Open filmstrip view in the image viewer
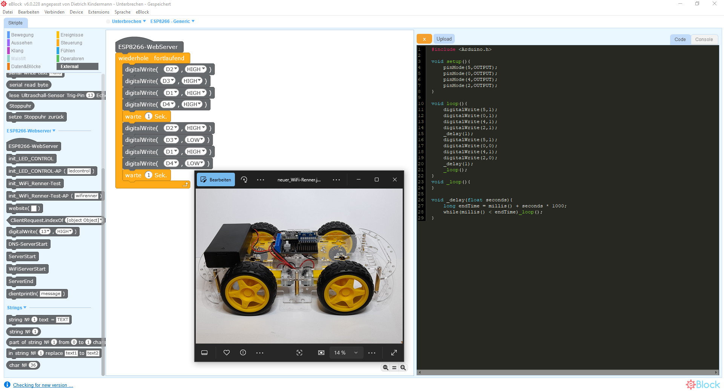The image size is (724, 391). 204,353
